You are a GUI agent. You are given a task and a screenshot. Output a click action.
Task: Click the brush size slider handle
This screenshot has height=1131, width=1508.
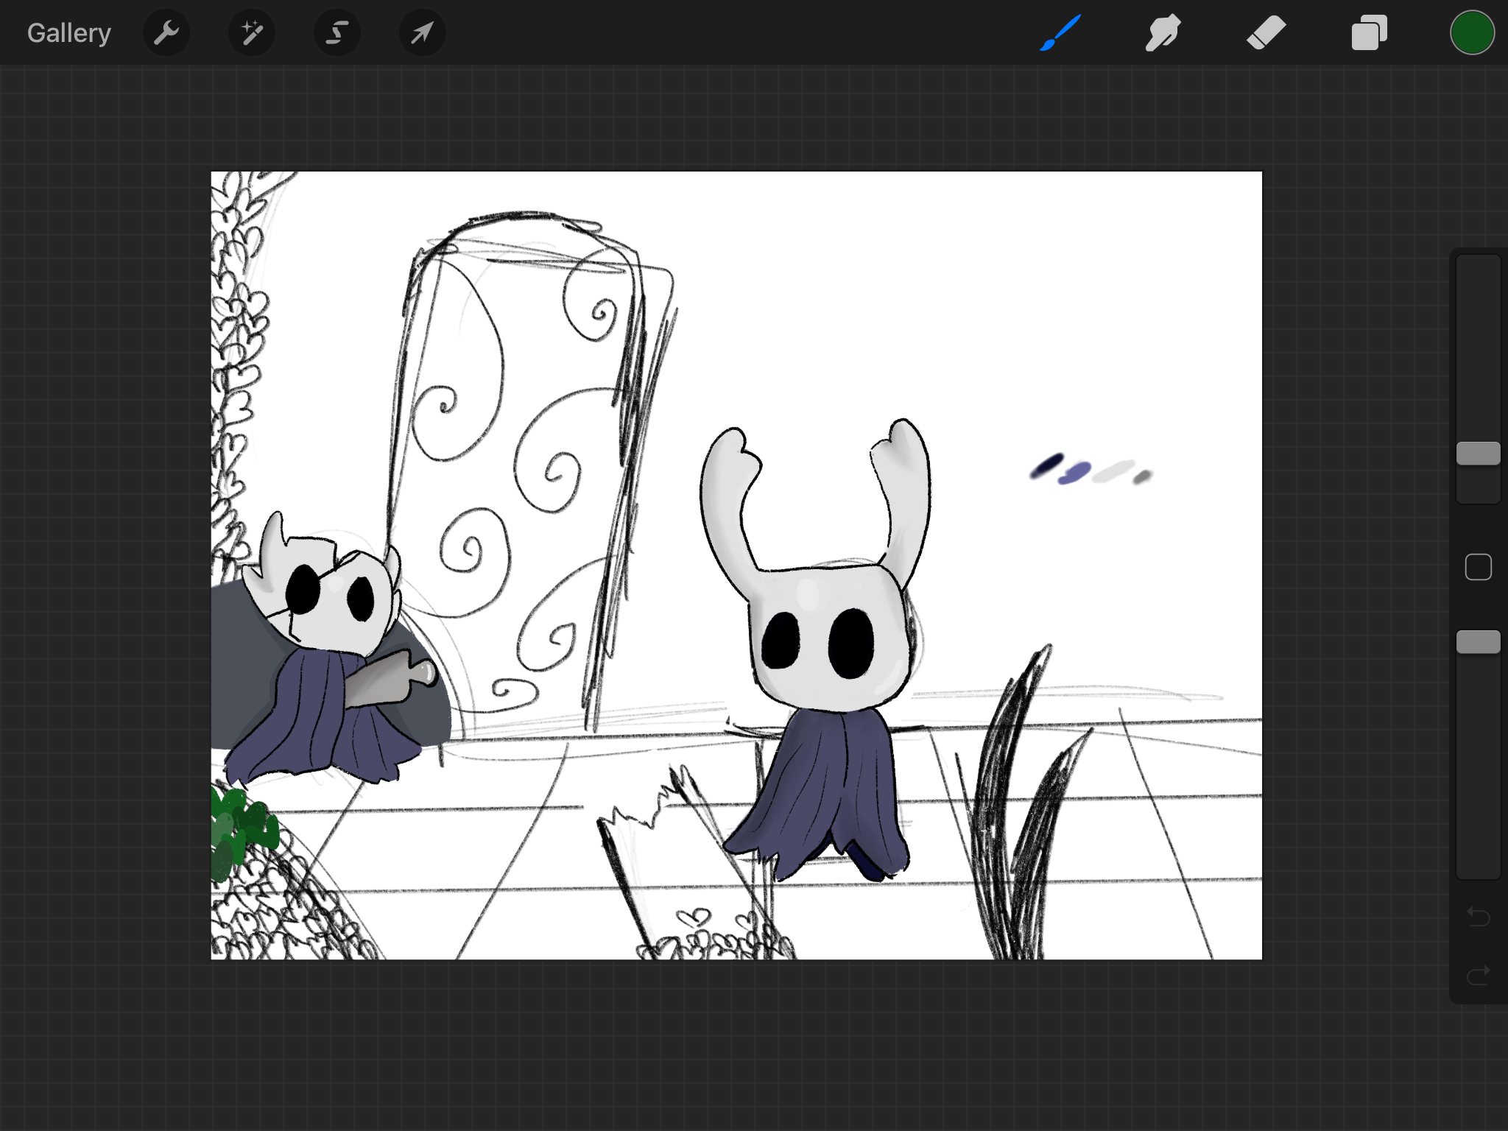coord(1478,454)
